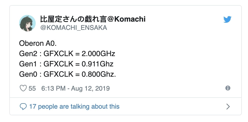Image resolution: width=248 pixels, height=122 pixels.
Task: Open the @KOMACHI_ENSAKA handle link
Action: point(73,28)
